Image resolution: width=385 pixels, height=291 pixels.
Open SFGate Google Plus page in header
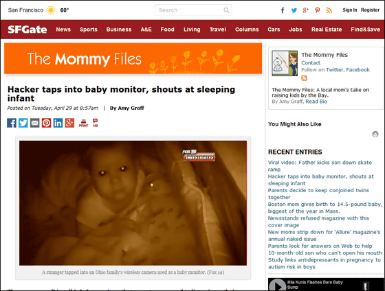[305, 10]
